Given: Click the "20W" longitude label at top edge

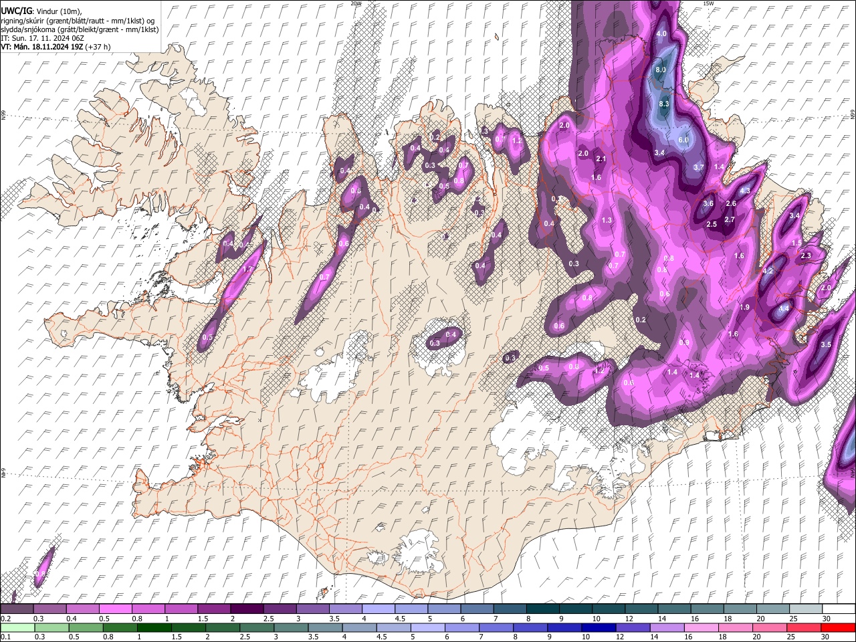Looking at the screenshot, I should [x=356, y=3].
